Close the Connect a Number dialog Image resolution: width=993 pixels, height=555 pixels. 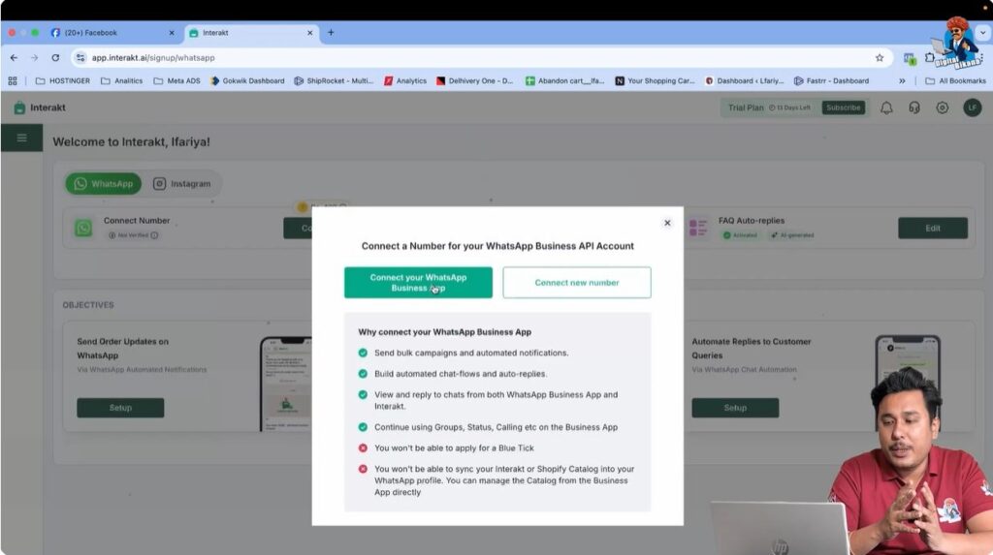coord(667,223)
